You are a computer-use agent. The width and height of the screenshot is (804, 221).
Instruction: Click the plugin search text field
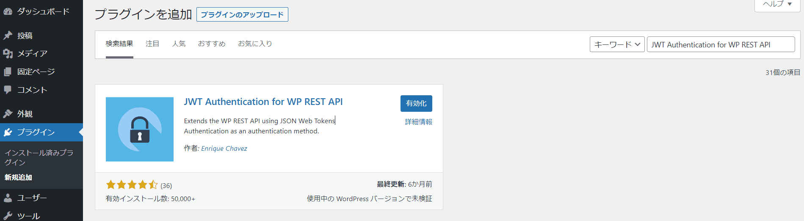[721, 44]
